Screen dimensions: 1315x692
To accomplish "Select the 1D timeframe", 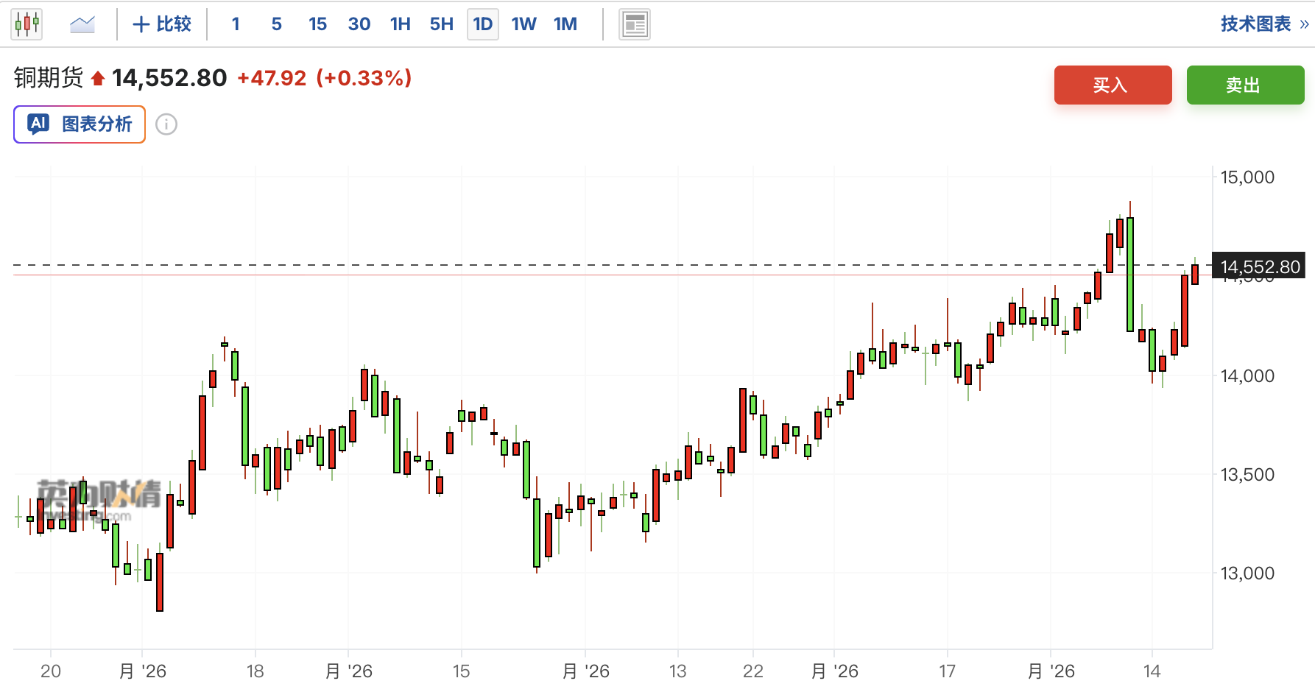I will (483, 24).
